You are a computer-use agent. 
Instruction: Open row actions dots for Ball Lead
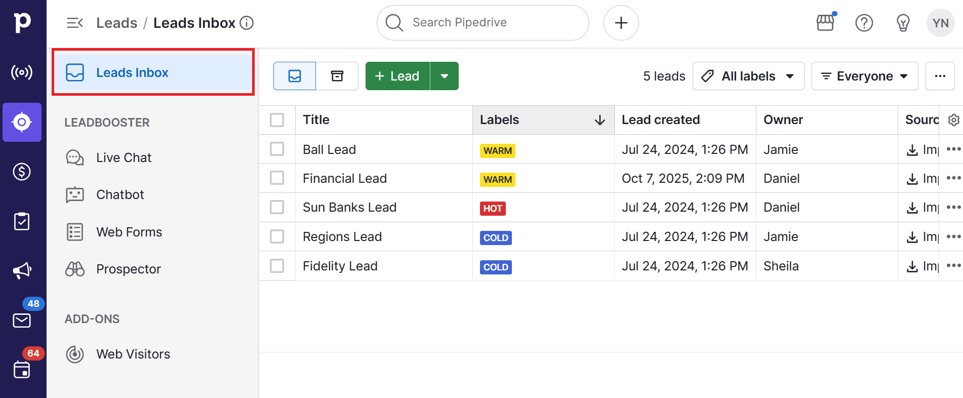954,149
